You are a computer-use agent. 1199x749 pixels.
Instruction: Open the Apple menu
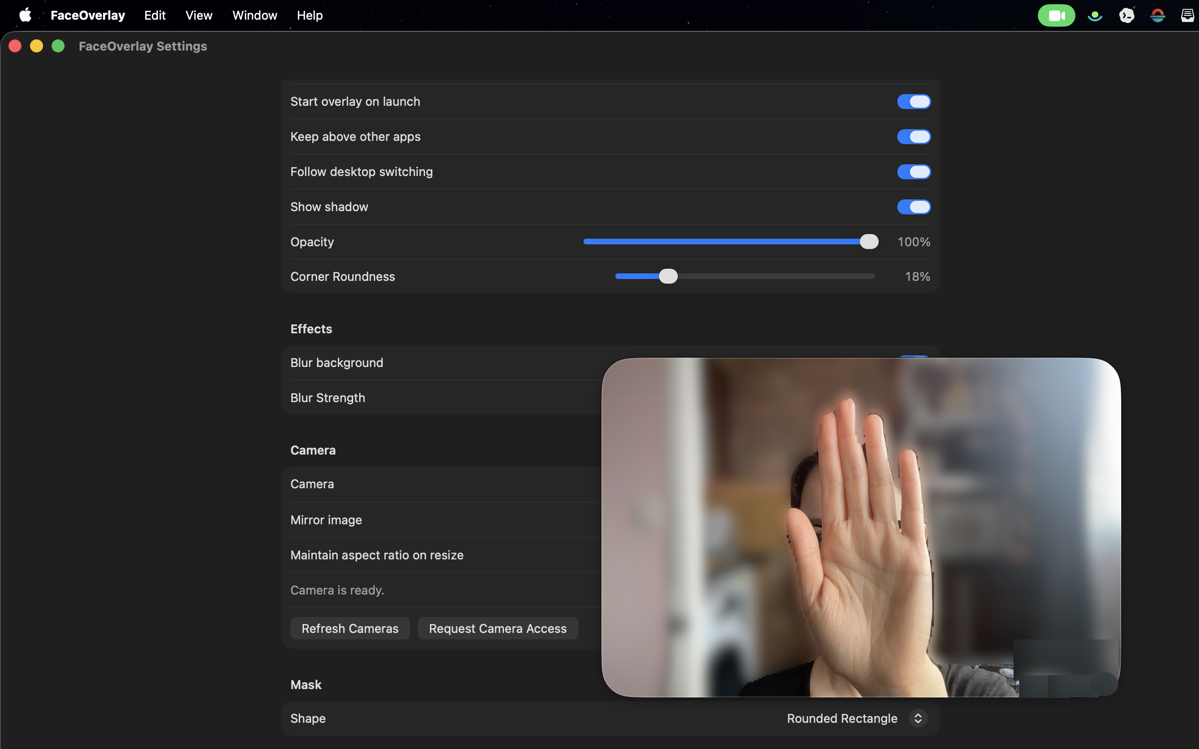point(25,15)
